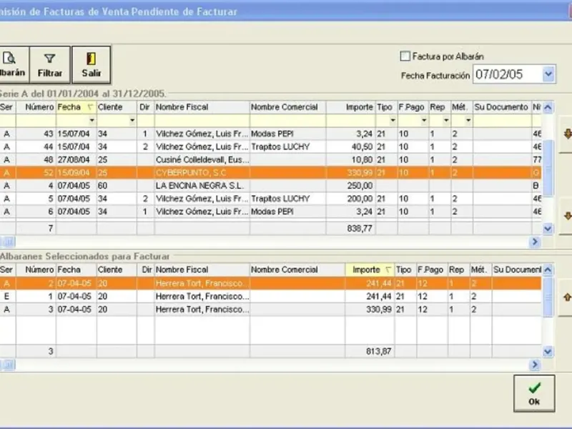
Task: Click the Nombre Comercial filter field
Action: click(288, 120)
